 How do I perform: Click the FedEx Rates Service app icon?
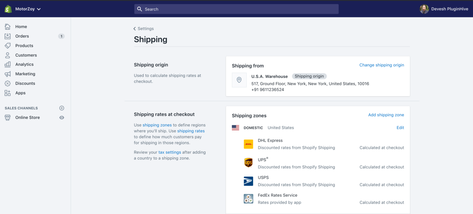[248, 198]
